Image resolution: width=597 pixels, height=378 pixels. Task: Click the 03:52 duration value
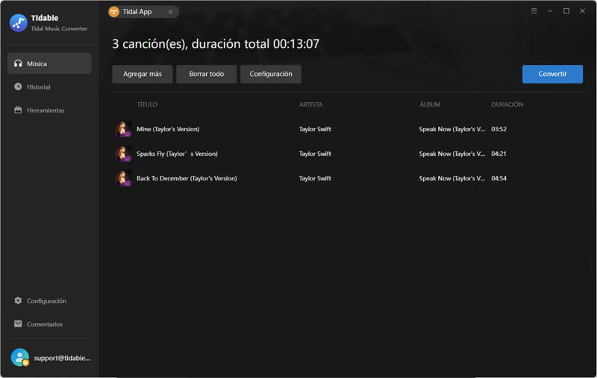click(x=498, y=129)
